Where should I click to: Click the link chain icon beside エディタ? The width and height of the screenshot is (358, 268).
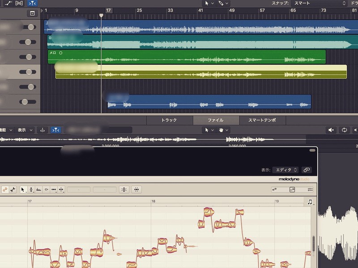(x=307, y=170)
